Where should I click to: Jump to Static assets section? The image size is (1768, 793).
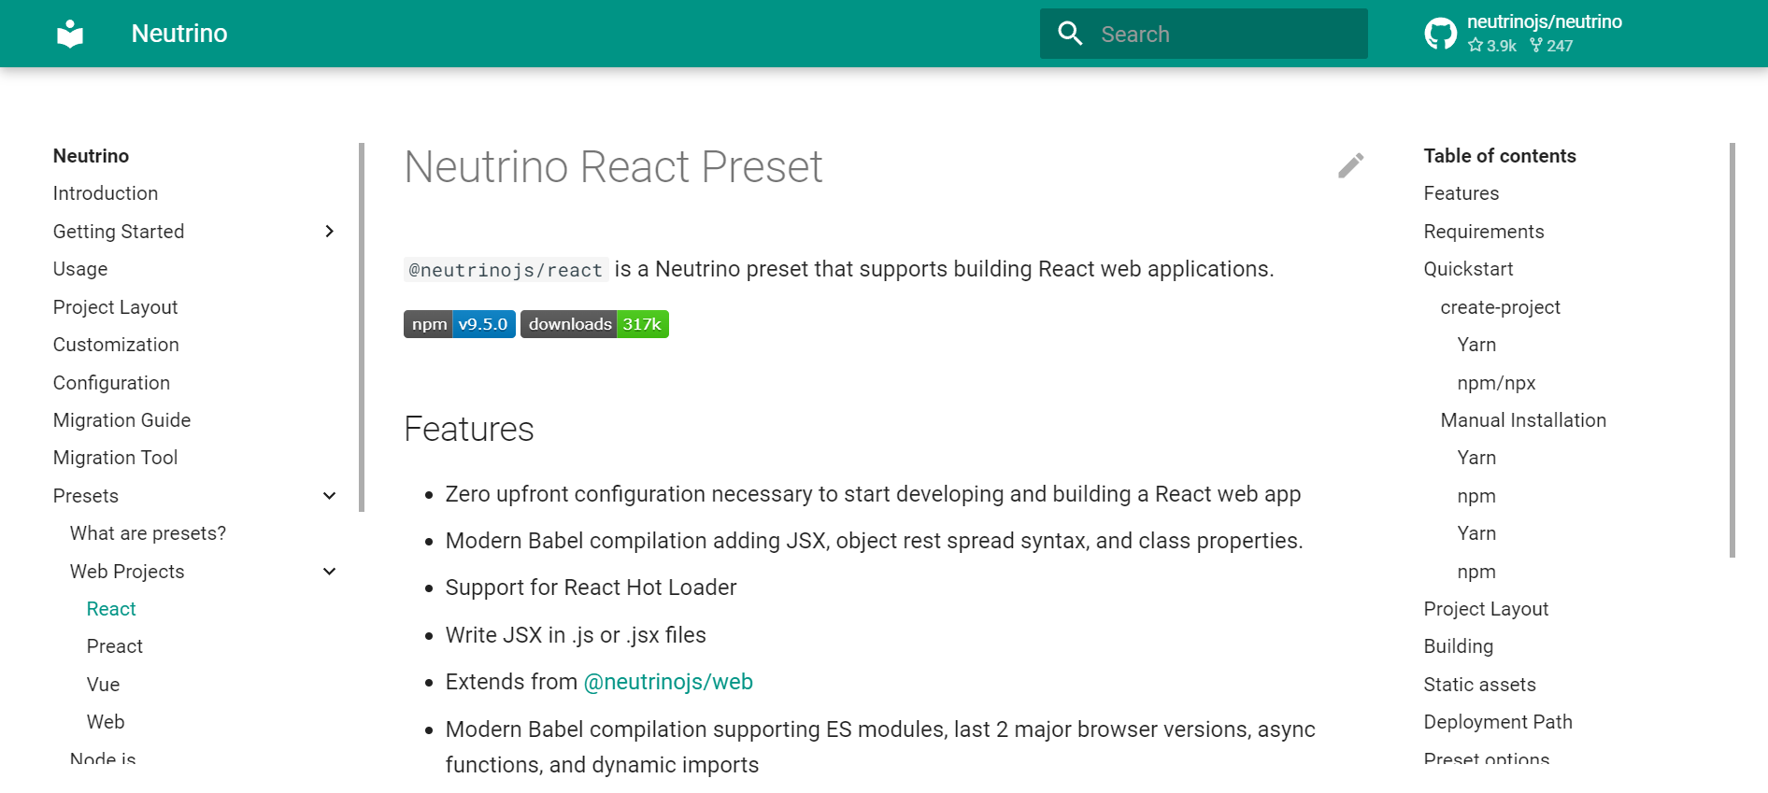click(1479, 685)
